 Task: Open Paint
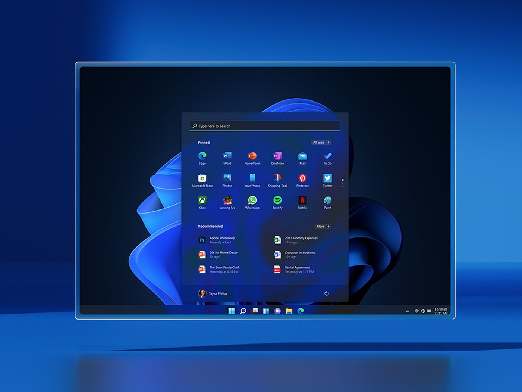[327, 201]
